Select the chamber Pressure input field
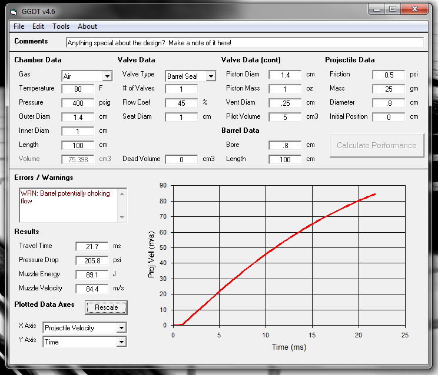This screenshot has width=438, height=375. (x=78, y=103)
